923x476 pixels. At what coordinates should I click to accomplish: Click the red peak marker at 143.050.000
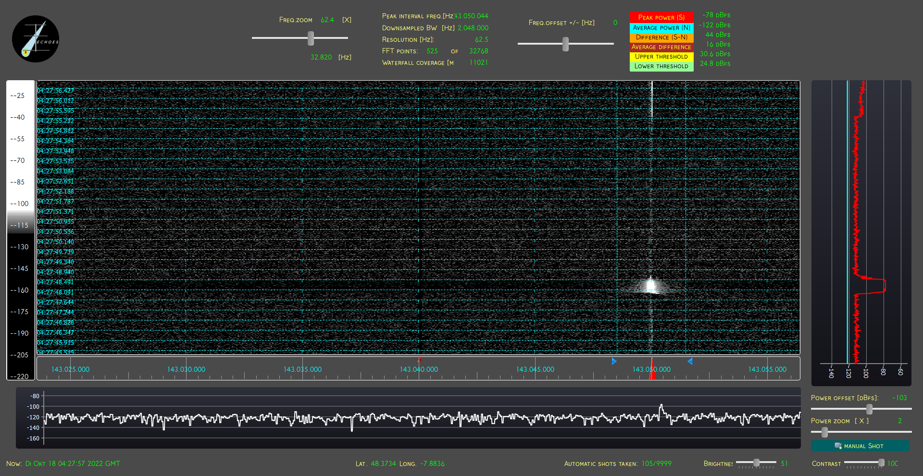[652, 369]
